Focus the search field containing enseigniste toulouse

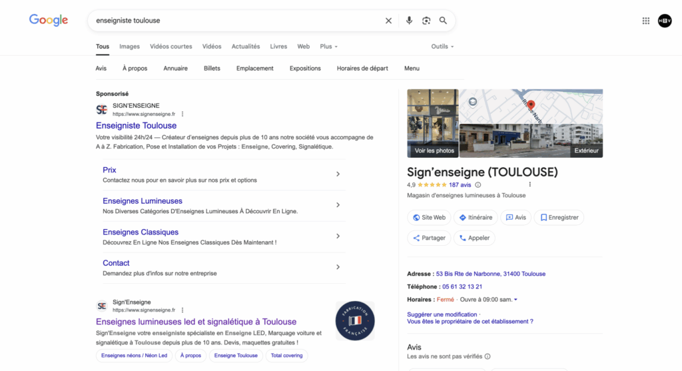[x=237, y=21]
